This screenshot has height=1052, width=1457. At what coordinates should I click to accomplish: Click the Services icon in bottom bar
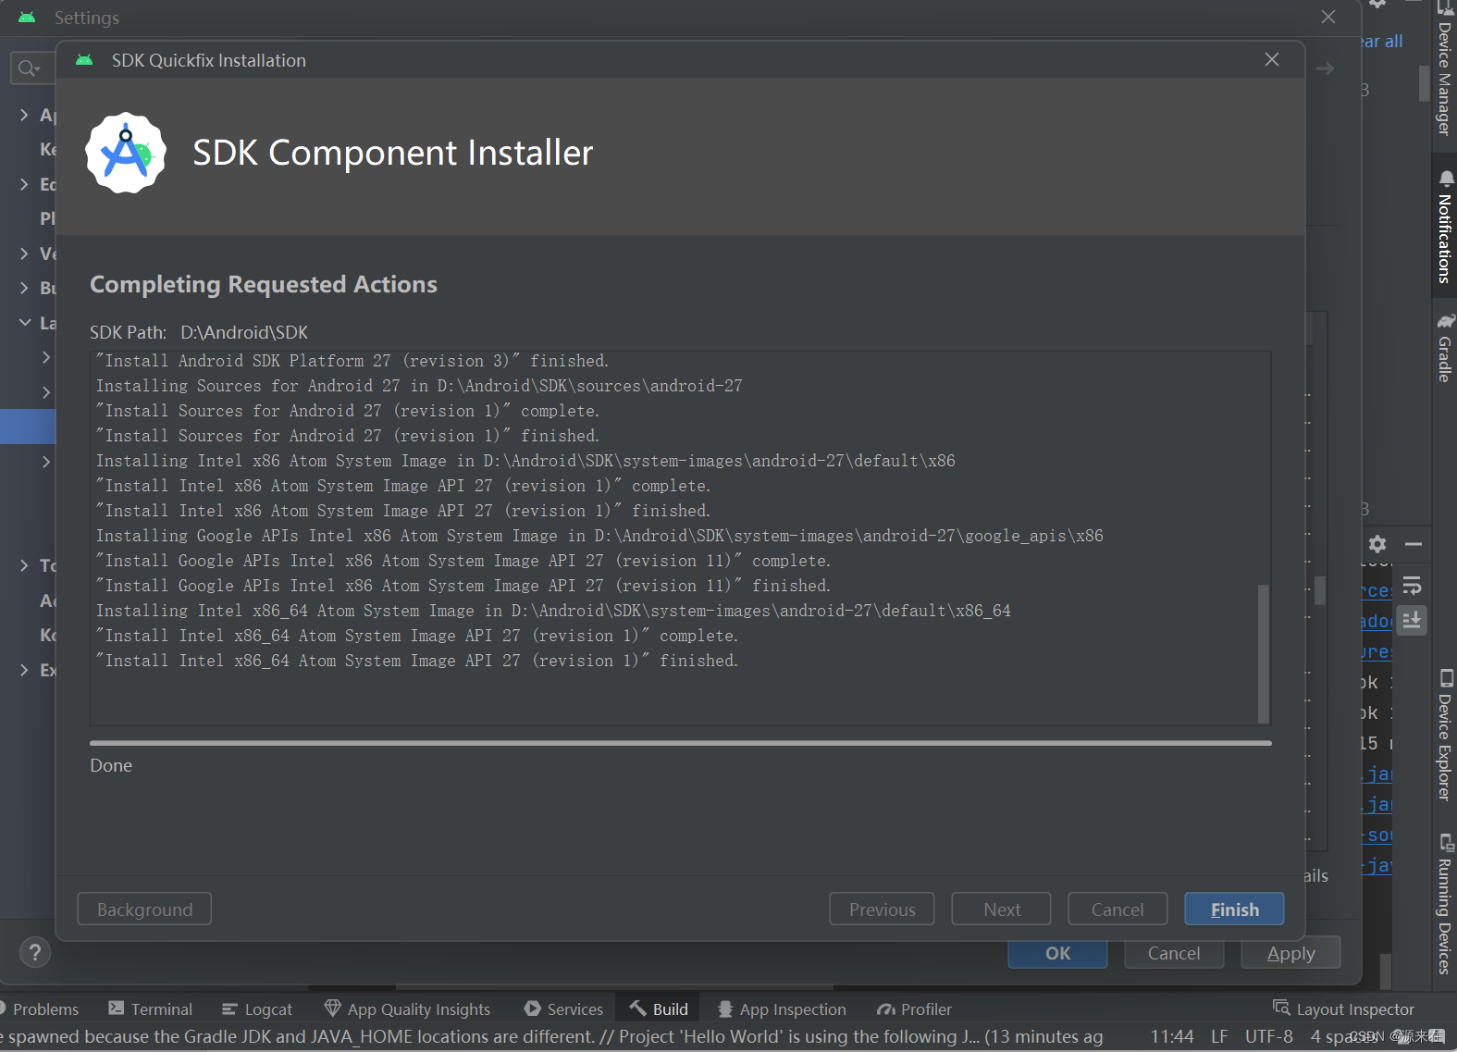(x=532, y=1009)
